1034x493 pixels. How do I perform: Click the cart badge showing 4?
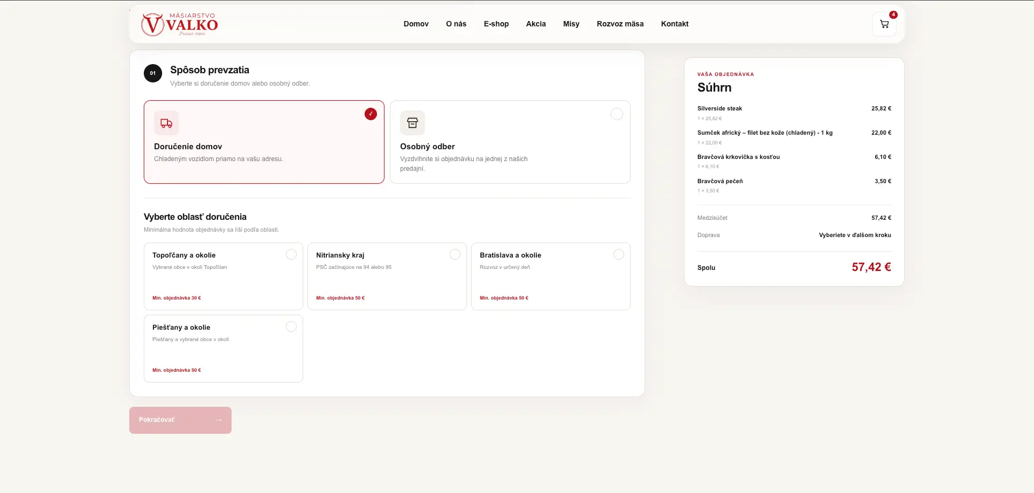893,15
